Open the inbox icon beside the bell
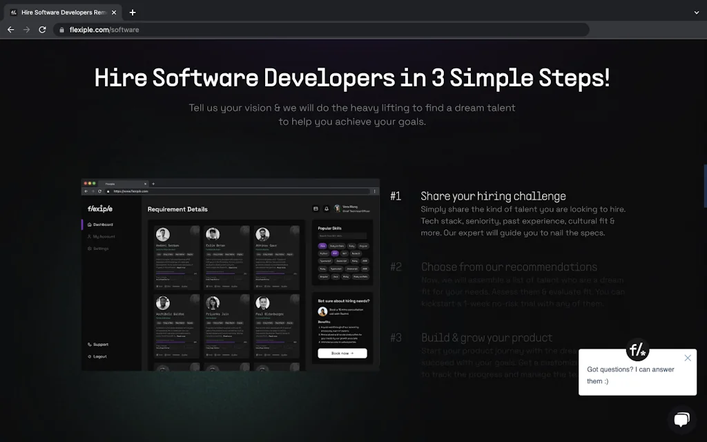 316,209
